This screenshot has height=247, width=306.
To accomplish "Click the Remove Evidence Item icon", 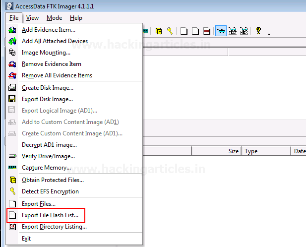I will pos(12,64).
